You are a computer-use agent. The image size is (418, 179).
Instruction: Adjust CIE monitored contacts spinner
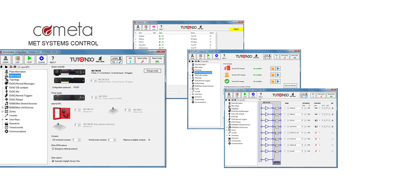76,140
